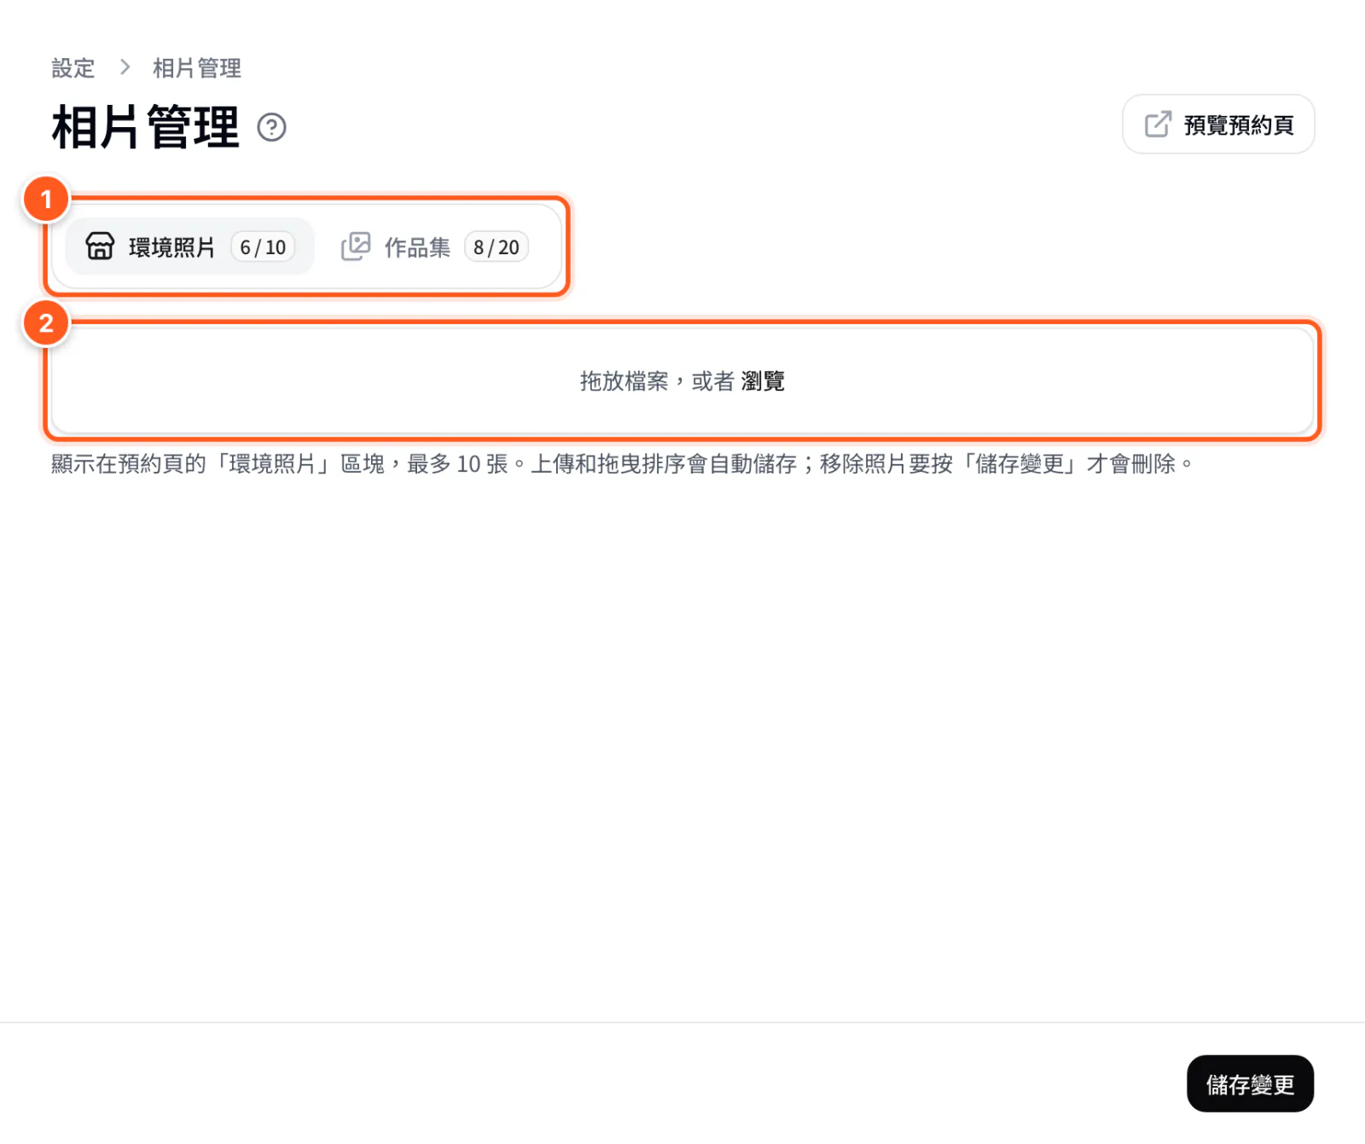The image size is (1365, 1144).
Task: Click the 儲存變更 save button
Action: [1250, 1083]
